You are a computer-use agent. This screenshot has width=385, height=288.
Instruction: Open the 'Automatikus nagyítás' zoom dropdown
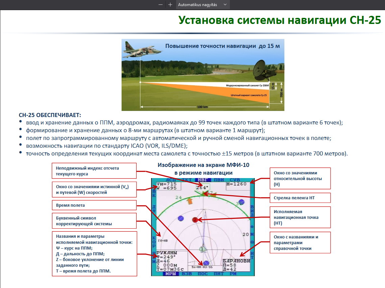click(202, 5)
